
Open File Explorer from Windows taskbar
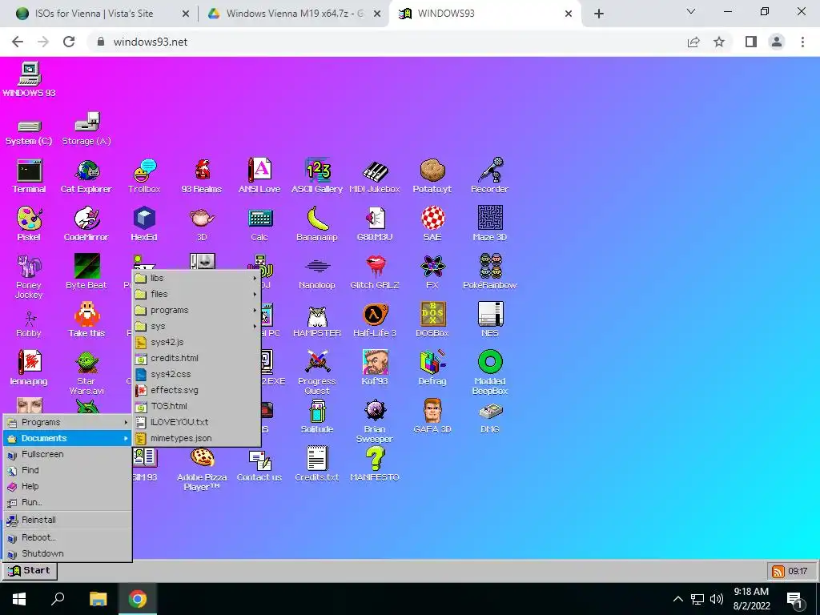(x=98, y=599)
